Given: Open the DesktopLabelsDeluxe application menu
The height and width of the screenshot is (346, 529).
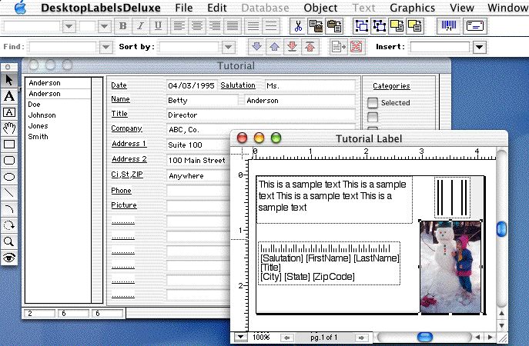Looking at the screenshot, I should (101, 8).
